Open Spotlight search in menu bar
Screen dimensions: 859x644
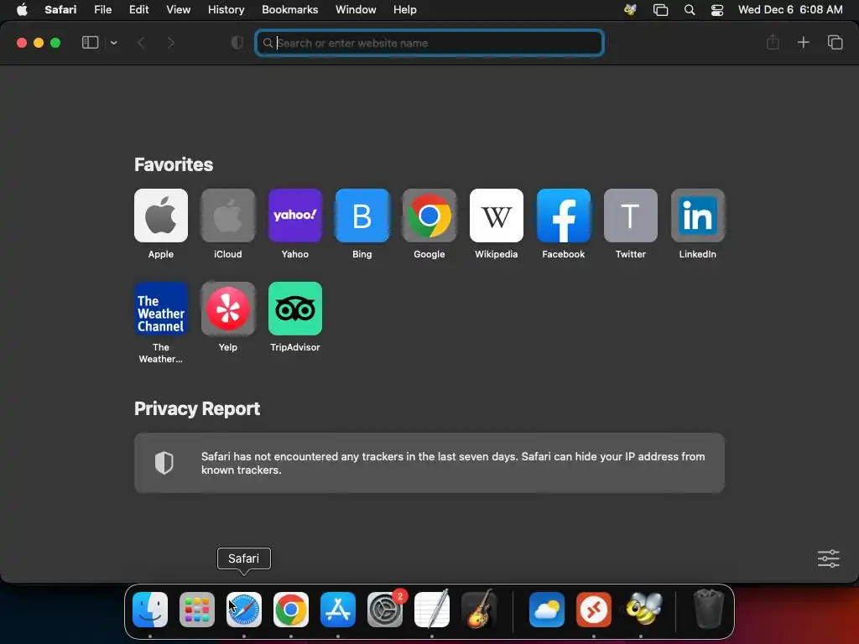(690, 10)
